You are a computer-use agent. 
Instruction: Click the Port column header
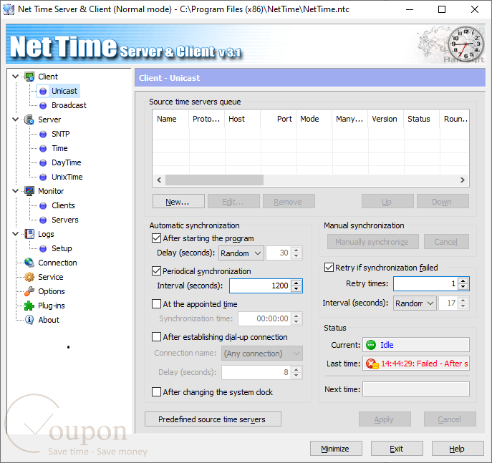pos(279,119)
